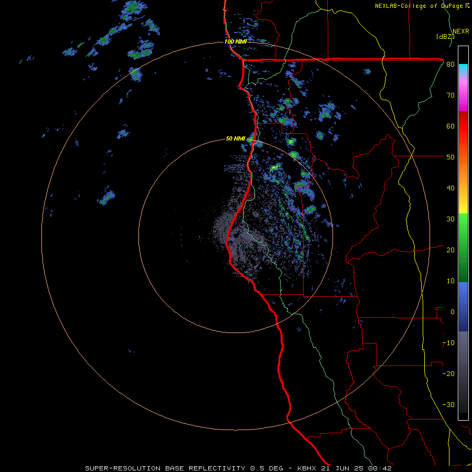Click the 30 value on dBZ scale
Image resolution: width=472 pixels, height=472 pixels.
pos(450,219)
